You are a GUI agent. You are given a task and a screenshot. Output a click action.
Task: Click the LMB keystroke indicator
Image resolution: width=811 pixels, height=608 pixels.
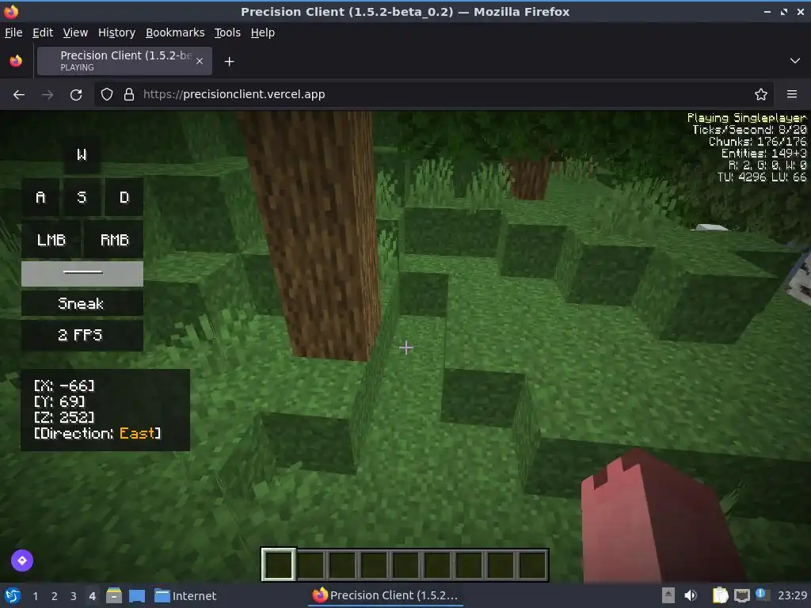51,239
